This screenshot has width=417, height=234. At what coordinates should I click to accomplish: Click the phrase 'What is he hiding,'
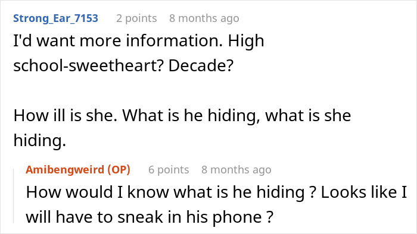tap(191, 116)
